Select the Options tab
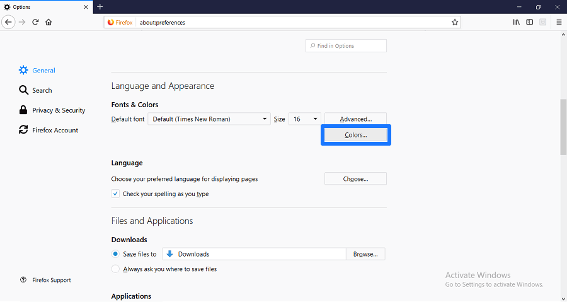 click(x=46, y=7)
